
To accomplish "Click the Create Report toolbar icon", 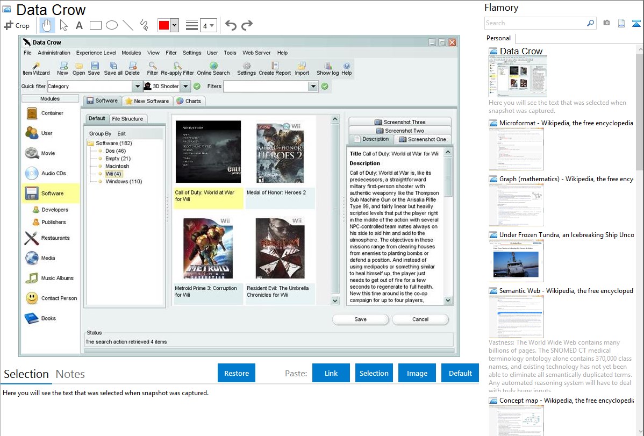I will point(275,69).
